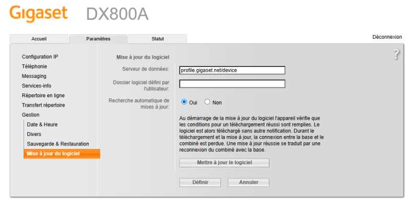418x216 pixels.
Task: Open Répertoire en ligne settings
Action: pyautogui.click(x=43, y=95)
